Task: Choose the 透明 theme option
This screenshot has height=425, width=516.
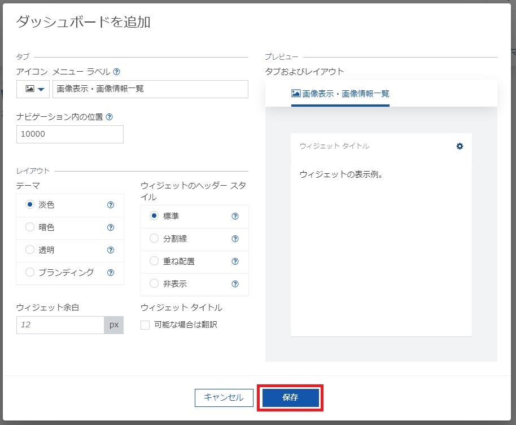Action: coord(29,250)
